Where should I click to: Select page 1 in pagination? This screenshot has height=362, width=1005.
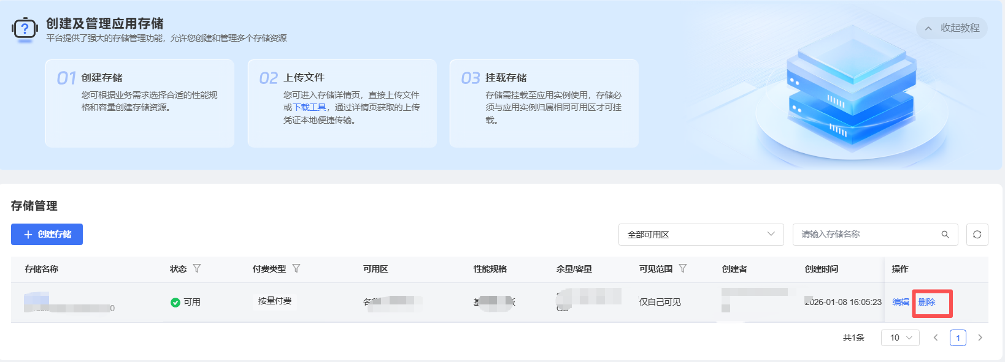[x=958, y=337]
